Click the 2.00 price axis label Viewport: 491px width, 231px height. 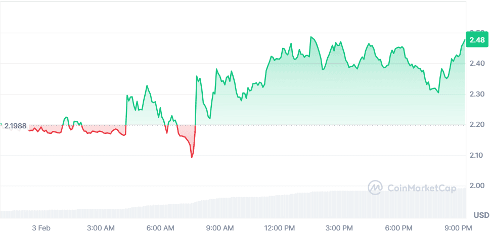coord(477,186)
